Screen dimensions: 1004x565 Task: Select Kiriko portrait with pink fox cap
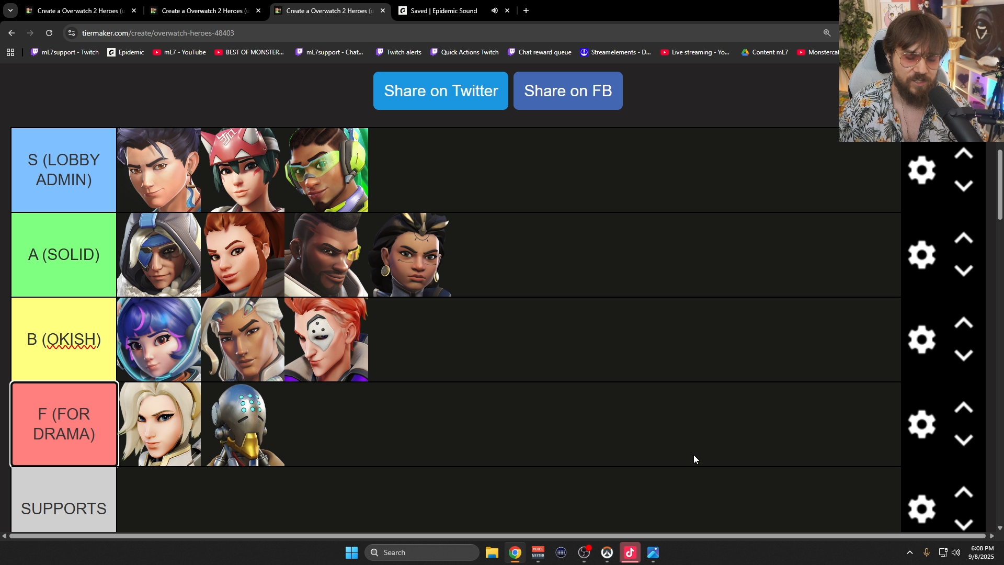pos(243,170)
